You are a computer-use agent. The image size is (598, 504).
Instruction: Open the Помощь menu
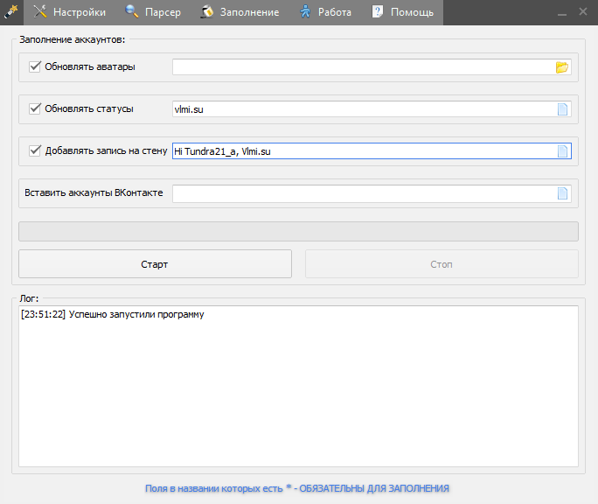coord(402,12)
